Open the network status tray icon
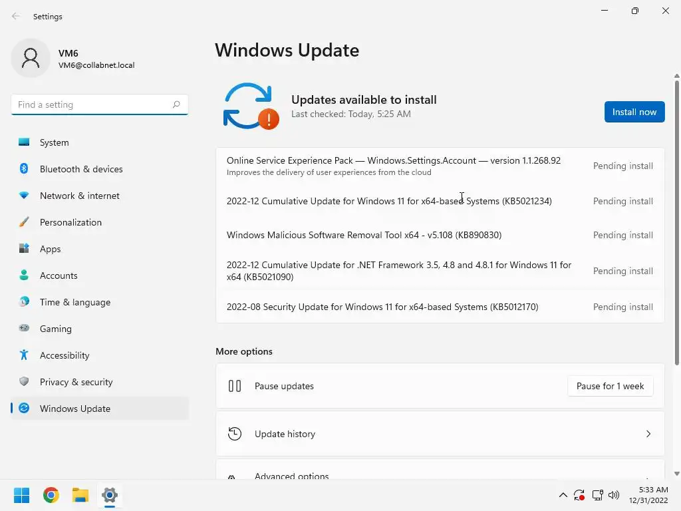 tap(598, 495)
